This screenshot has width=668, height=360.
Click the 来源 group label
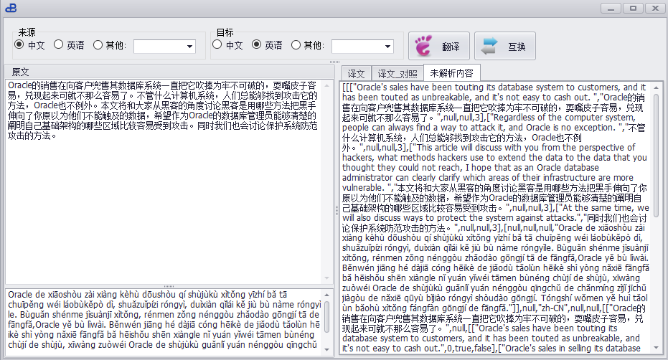pos(27,32)
